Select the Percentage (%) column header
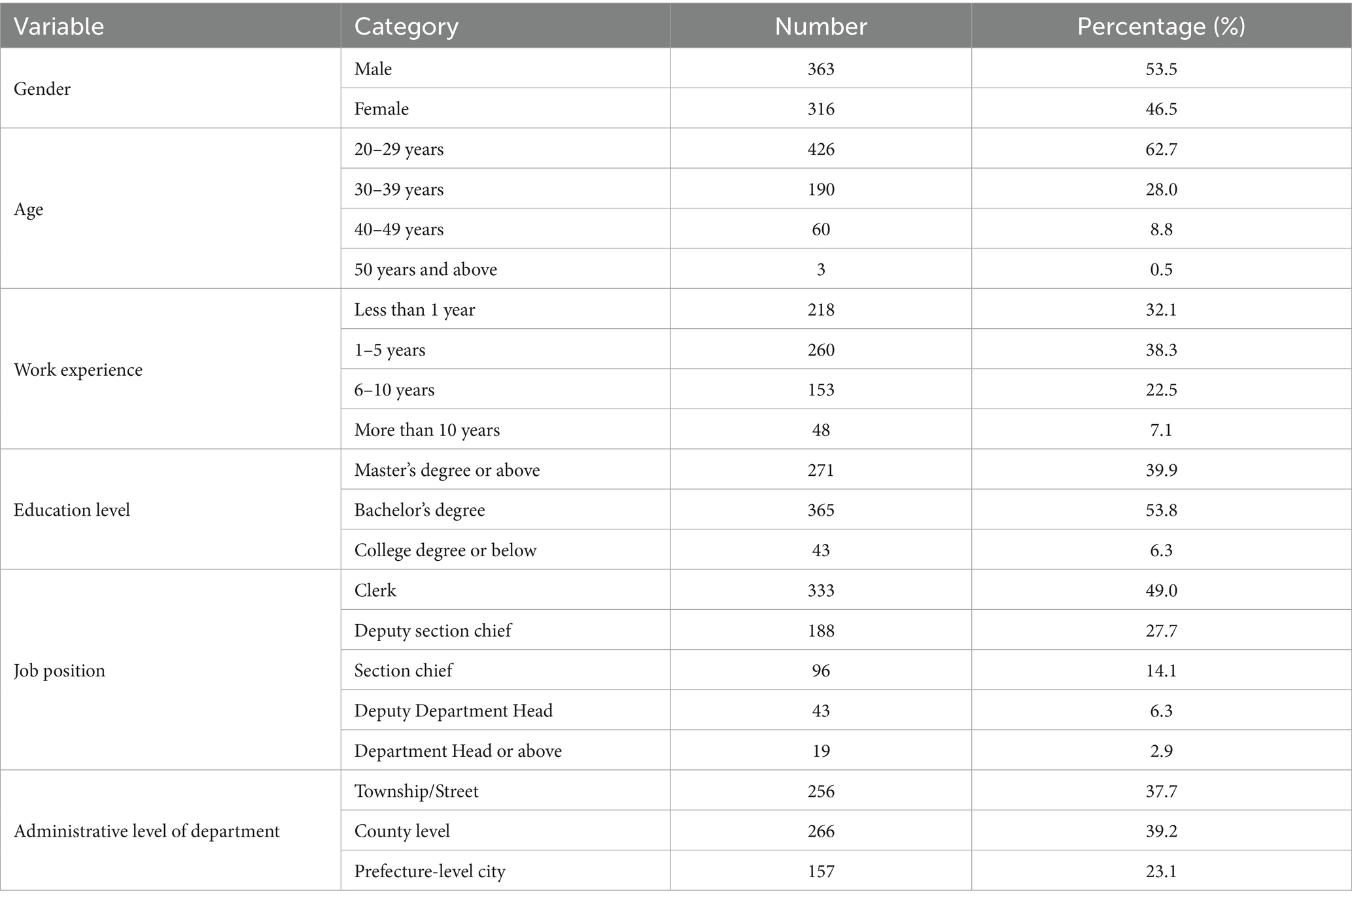 pos(1161,26)
